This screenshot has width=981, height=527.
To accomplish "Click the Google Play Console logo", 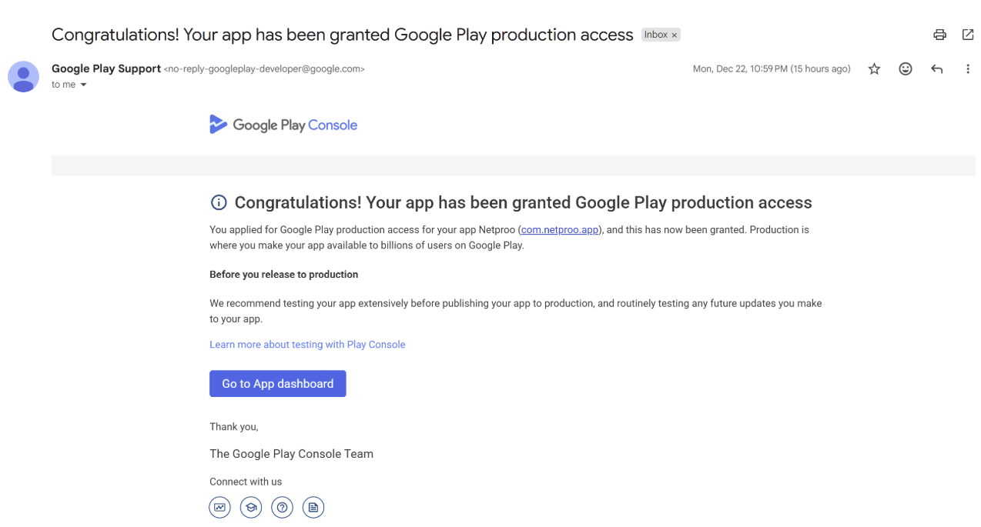I will coord(283,125).
